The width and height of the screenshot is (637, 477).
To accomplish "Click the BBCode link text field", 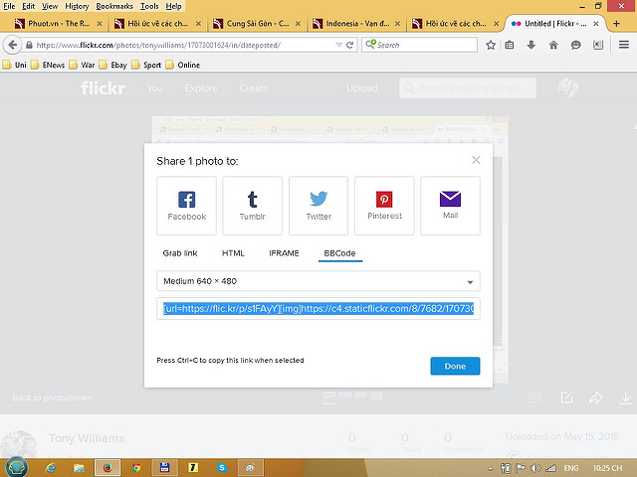I will [x=318, y=309].
